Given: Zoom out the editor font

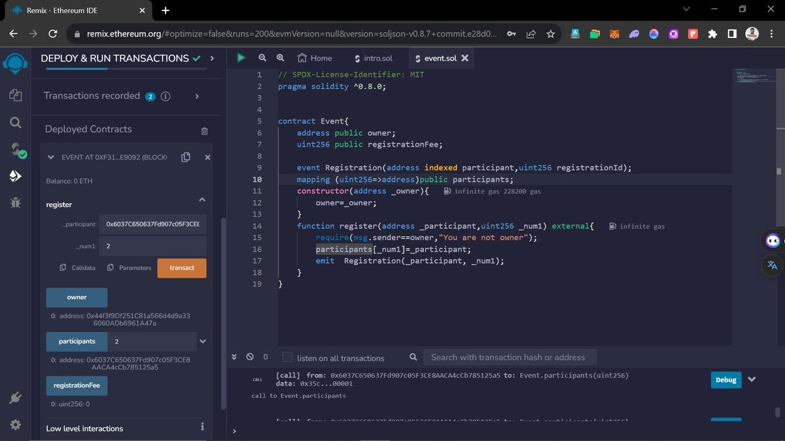Looking at the screenshot, I should point(262,58).
